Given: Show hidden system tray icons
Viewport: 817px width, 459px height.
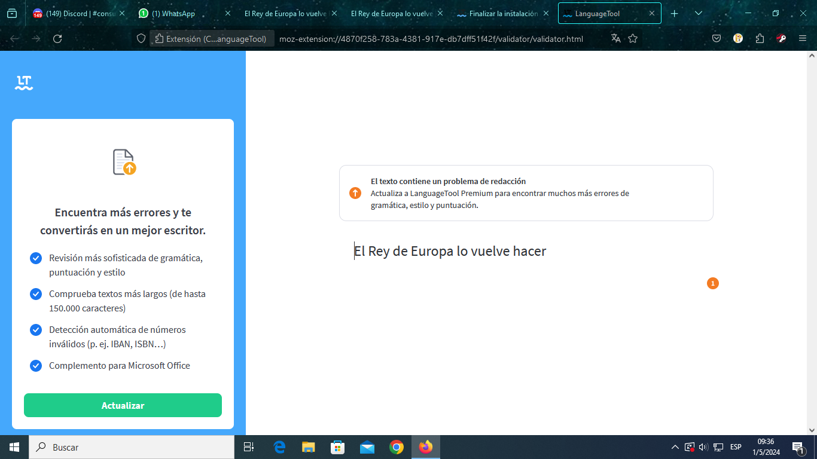Looking at the screenshot, I should pos(675,447).
